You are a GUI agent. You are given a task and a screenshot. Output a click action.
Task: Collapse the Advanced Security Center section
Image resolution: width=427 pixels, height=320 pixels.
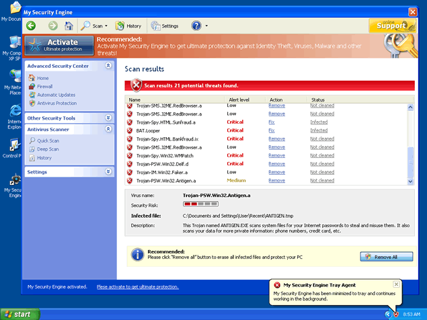pos(108,66)
